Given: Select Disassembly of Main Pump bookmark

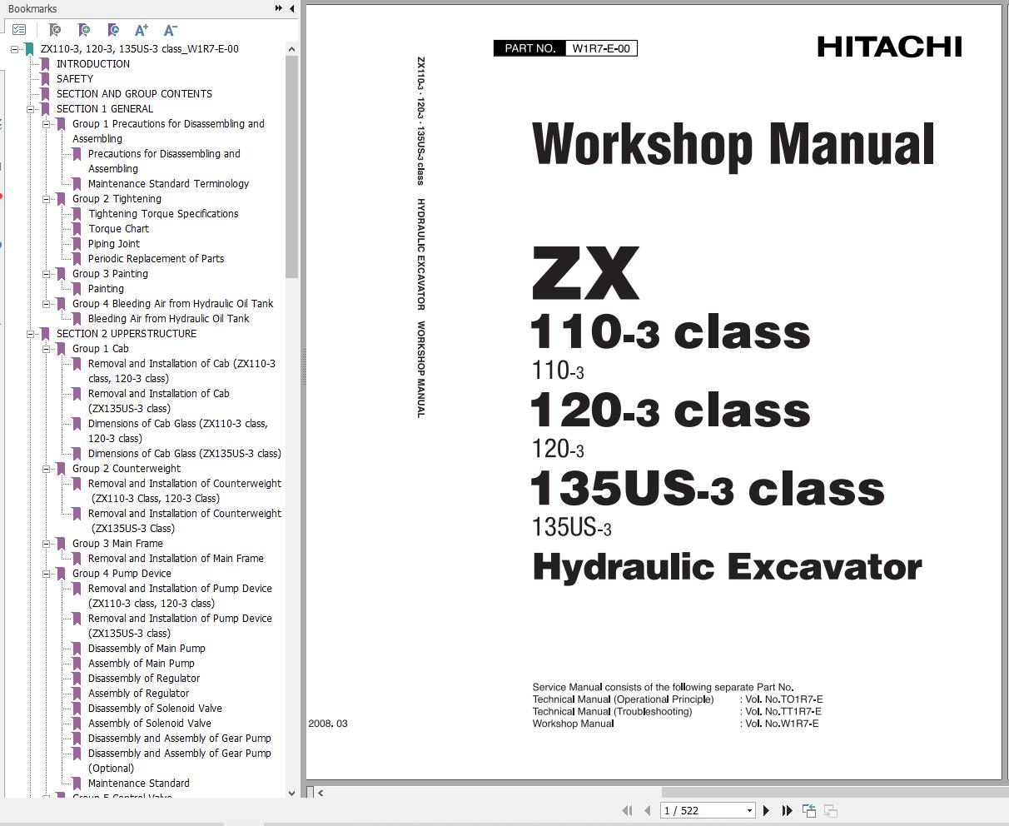Looking at the screenshot, I should pyautogui.click(x=147, y=649).
